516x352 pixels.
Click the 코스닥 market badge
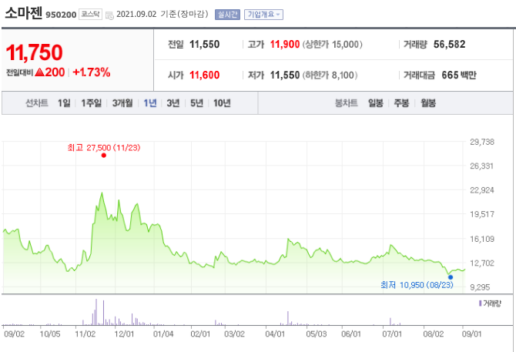click(x=91, y=15)
